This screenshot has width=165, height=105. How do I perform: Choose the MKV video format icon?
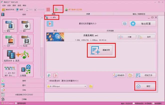26,26
